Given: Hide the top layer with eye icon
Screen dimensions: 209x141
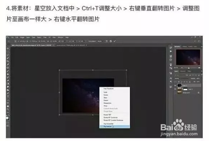Looking at the screenshot, I should coord(175,85).
